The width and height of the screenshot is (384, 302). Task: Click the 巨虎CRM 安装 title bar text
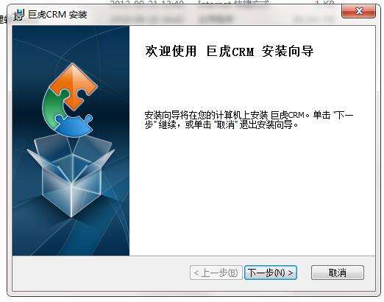[x=57, y=15]
